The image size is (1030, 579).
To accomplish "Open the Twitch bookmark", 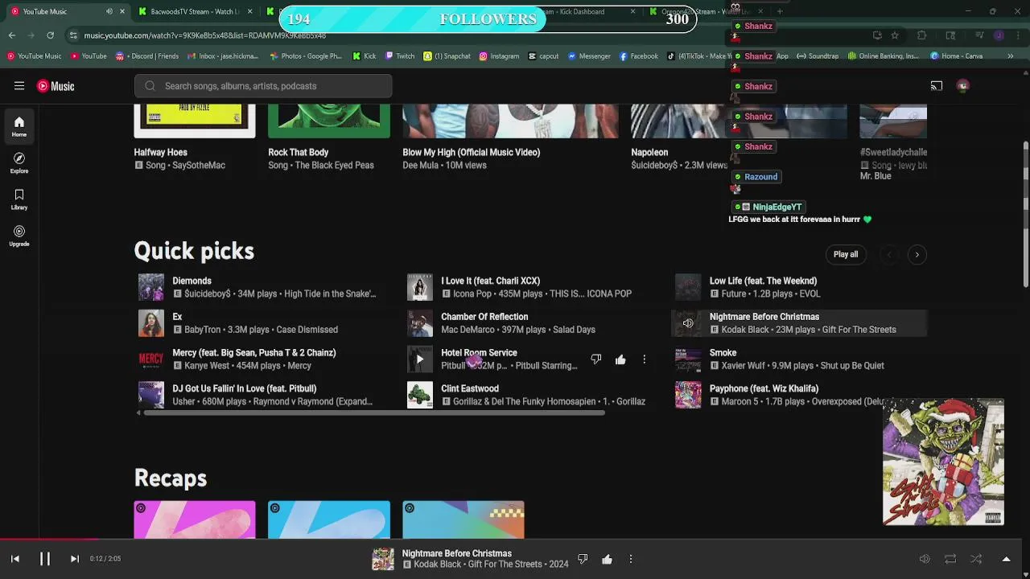I will (400, 56).
